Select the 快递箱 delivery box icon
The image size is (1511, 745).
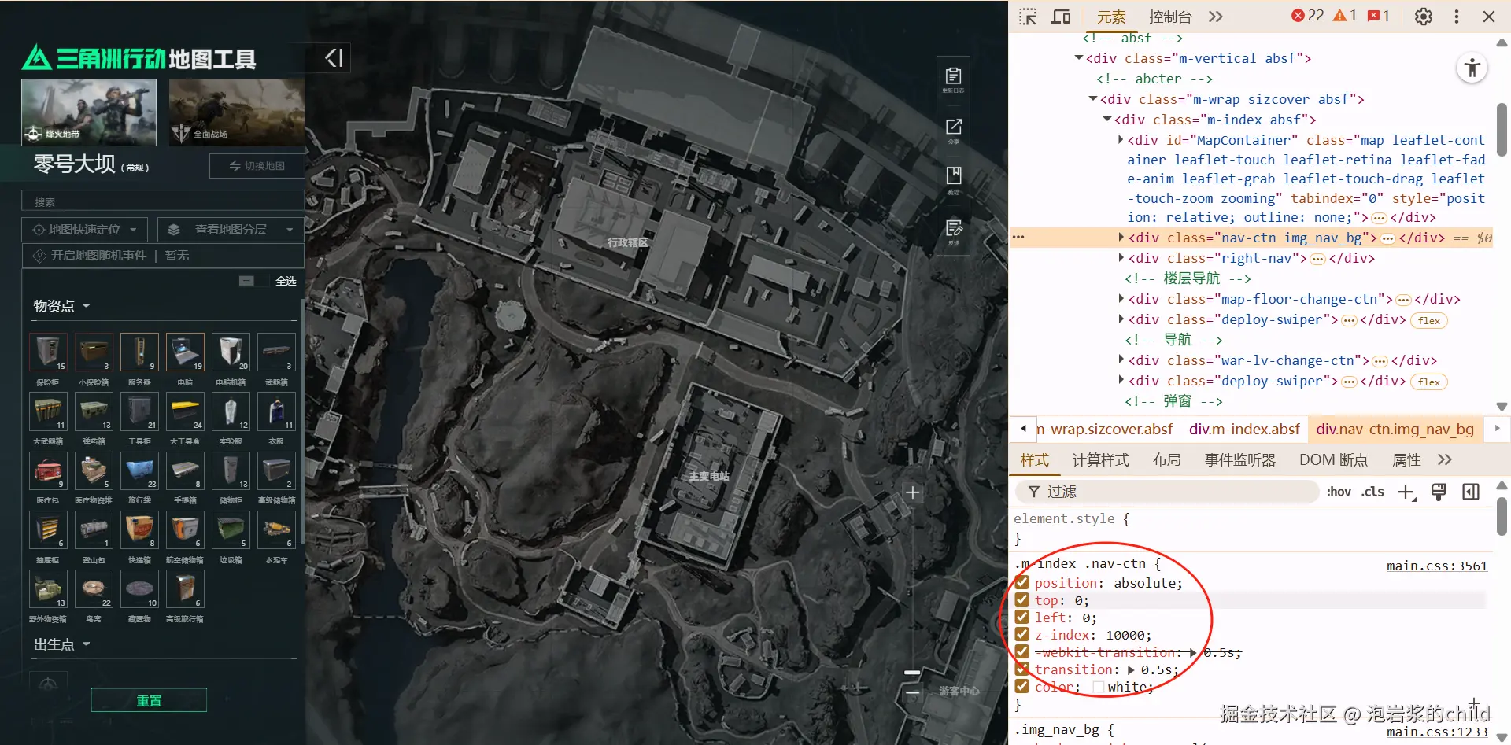(x=139, y=529)
